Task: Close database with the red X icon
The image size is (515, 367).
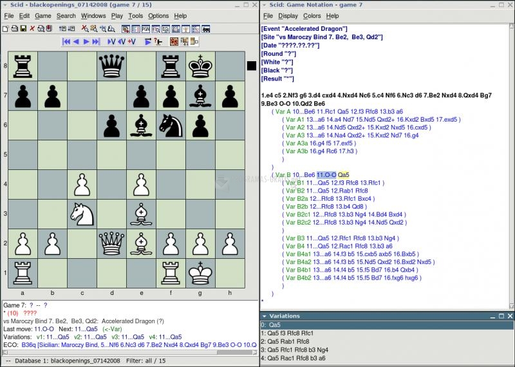Action: pos(32,28)
